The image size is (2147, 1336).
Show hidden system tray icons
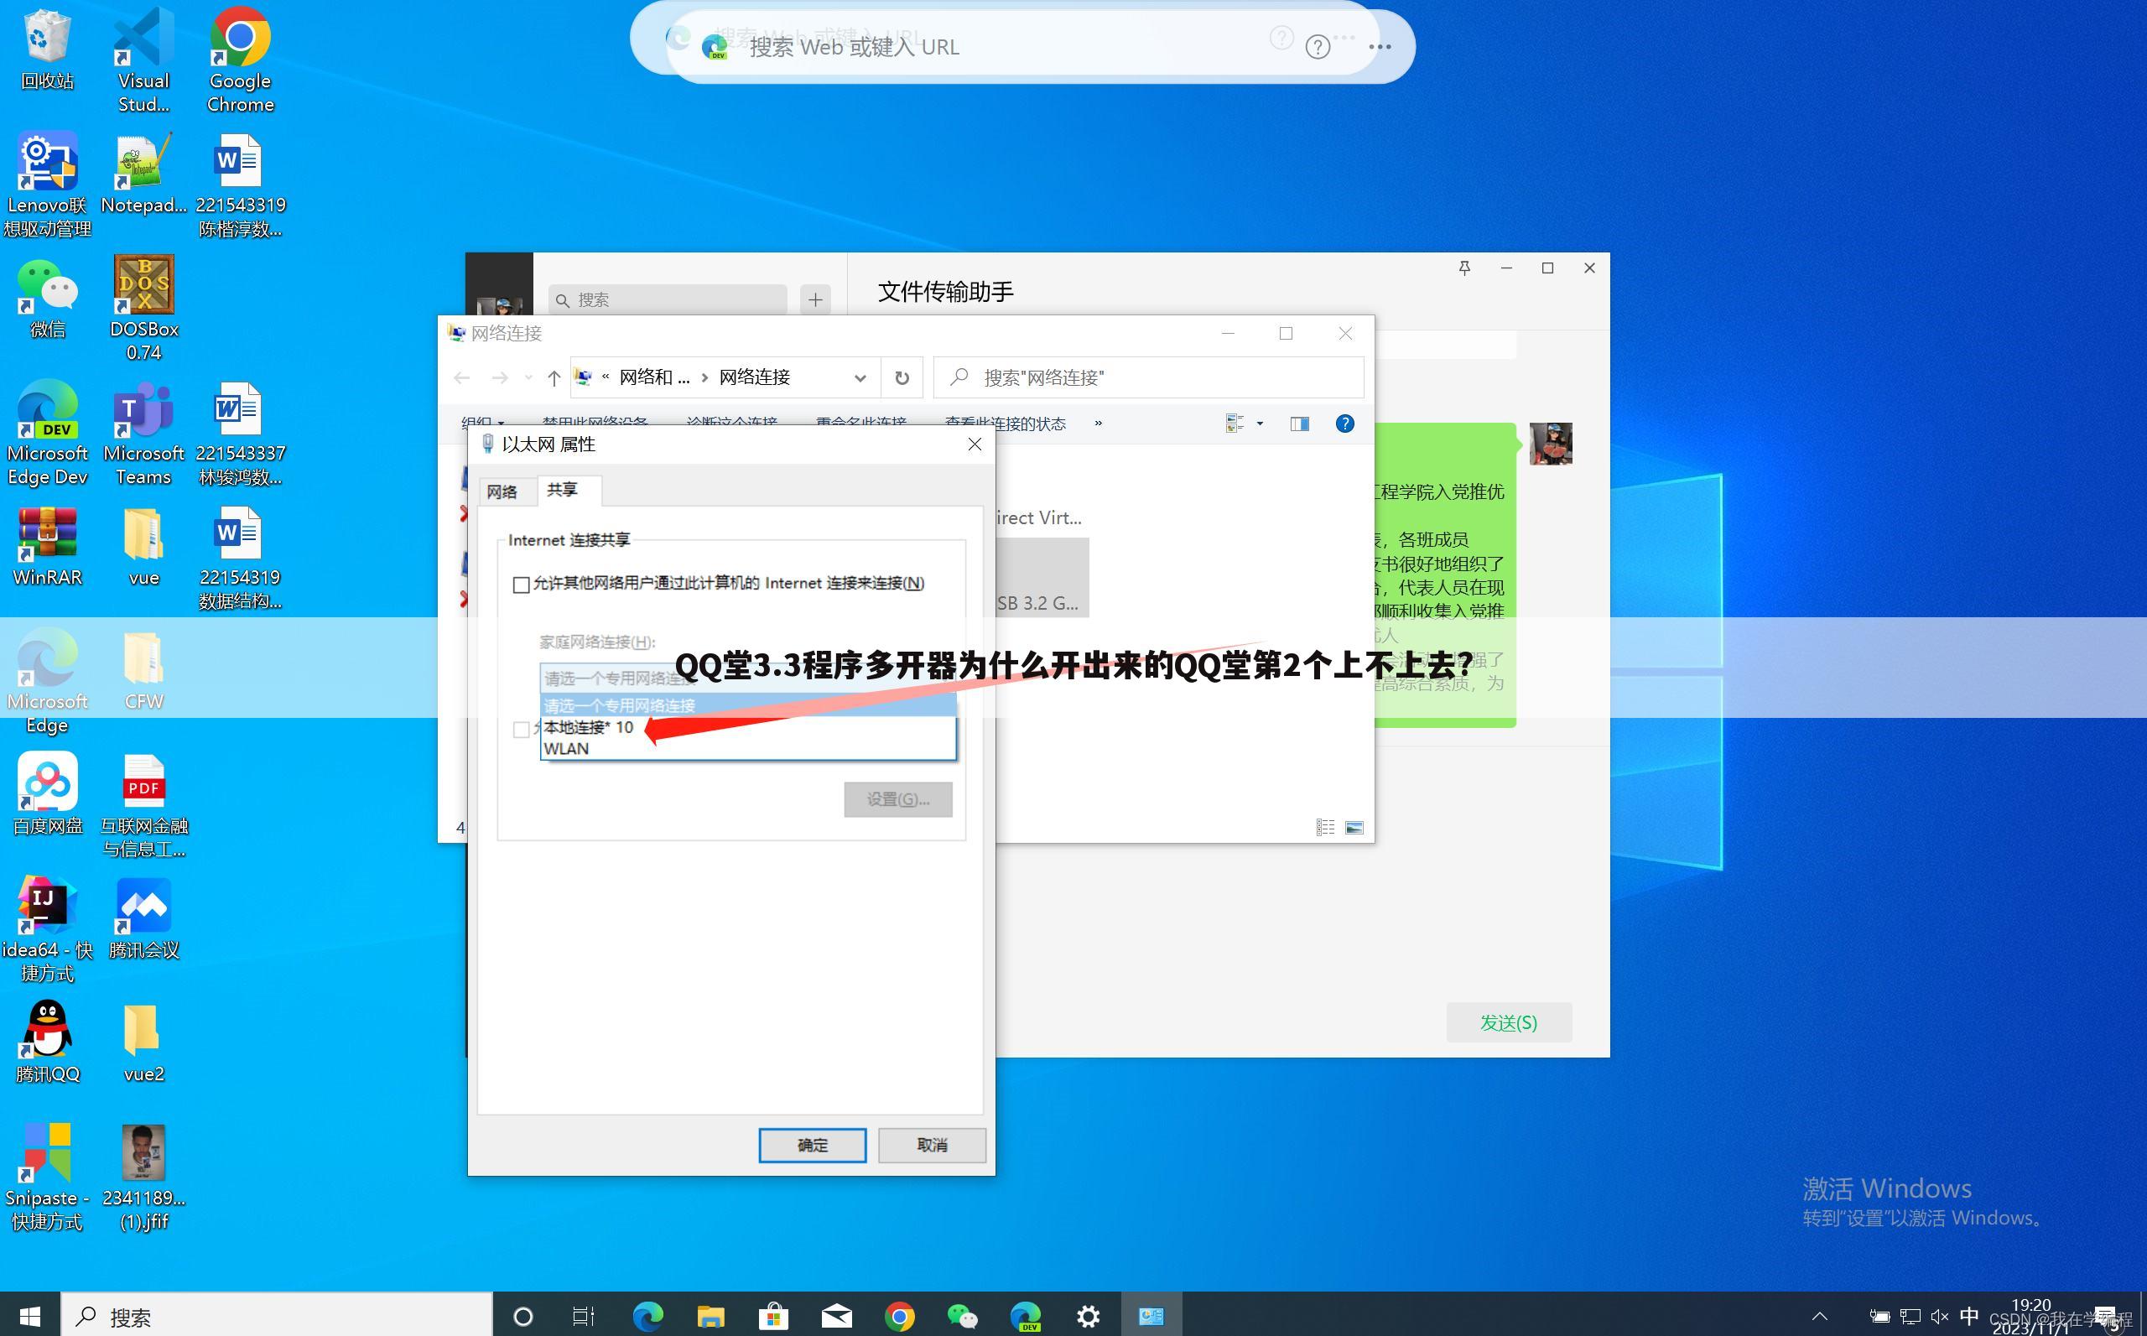point(1819,1317)
